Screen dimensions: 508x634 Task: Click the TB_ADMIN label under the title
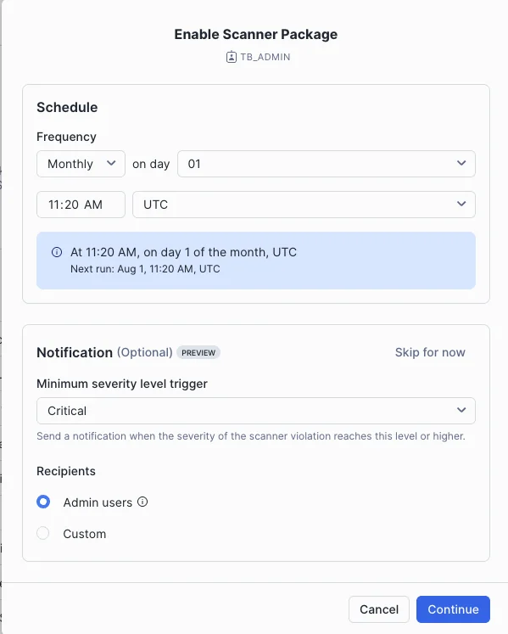pyautogui.click(x=265, y=57)
